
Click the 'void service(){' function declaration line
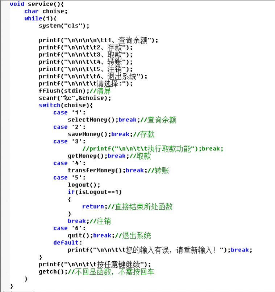(37, 4)
